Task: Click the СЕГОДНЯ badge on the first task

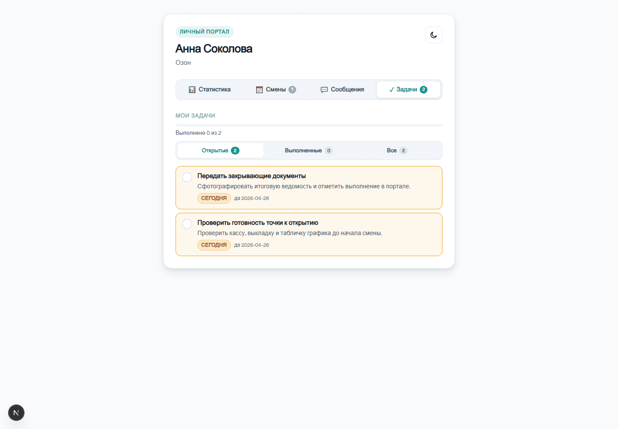Action: pos(214,198)
